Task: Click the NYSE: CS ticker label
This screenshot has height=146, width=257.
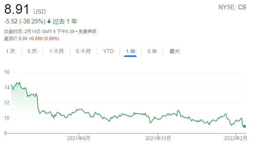Action: tap(232, 7)
